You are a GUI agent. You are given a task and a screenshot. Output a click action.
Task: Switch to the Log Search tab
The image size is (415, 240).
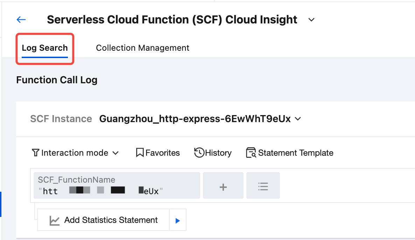45,48
